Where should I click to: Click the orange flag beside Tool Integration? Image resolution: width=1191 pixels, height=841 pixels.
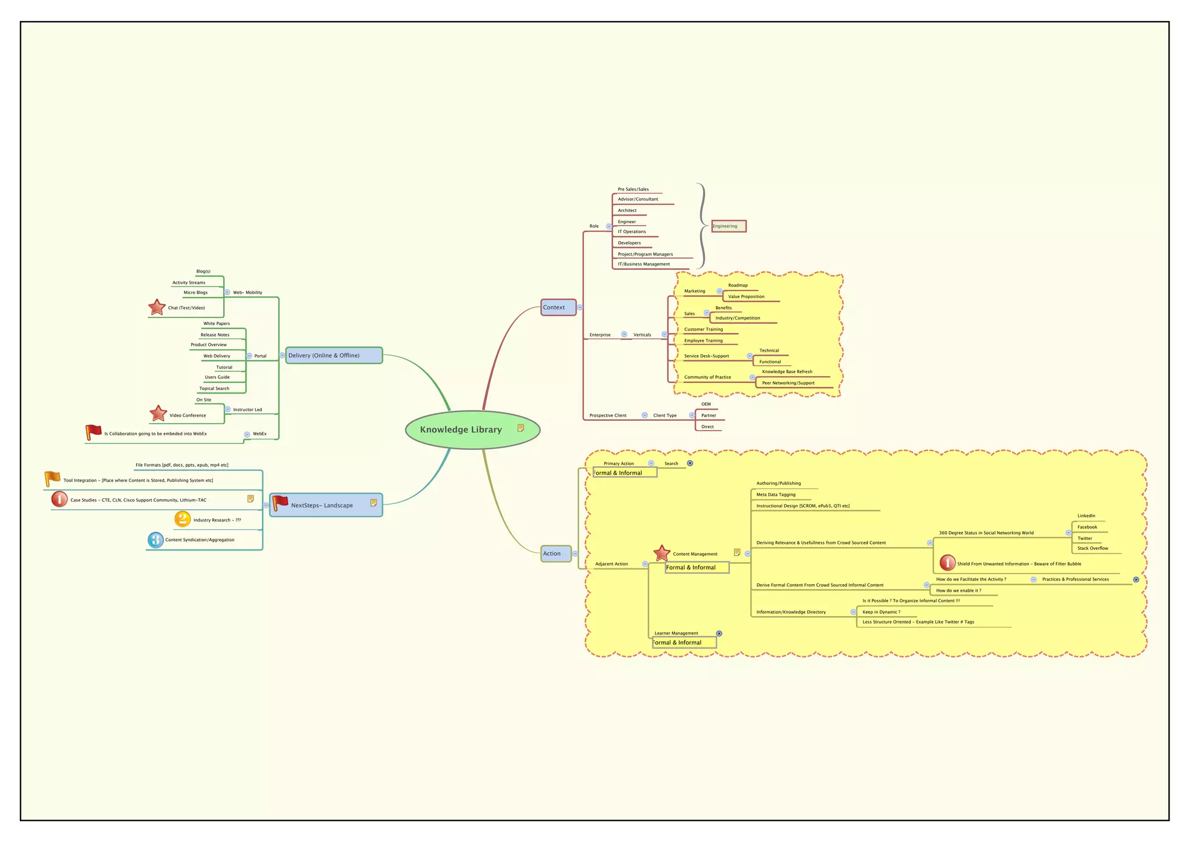click(52, 479)
